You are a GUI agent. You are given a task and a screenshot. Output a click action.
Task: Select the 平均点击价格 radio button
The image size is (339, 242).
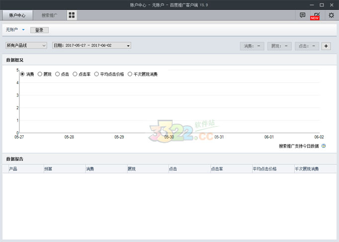(96, 74)
